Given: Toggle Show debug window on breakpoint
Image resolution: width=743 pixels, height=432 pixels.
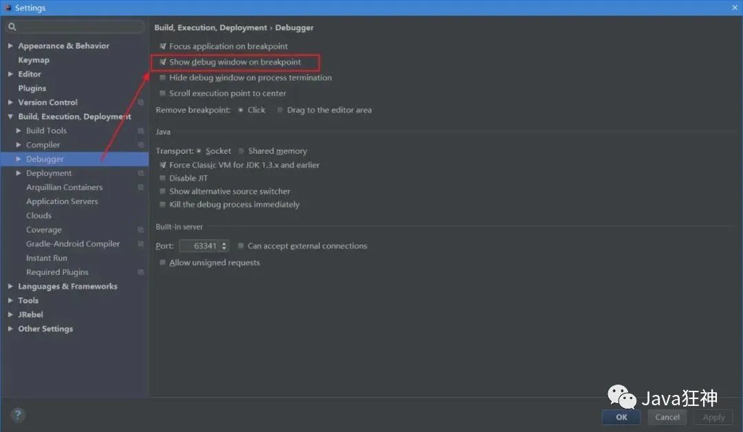Looking at the screenshot, I should [x=162, y=62].
